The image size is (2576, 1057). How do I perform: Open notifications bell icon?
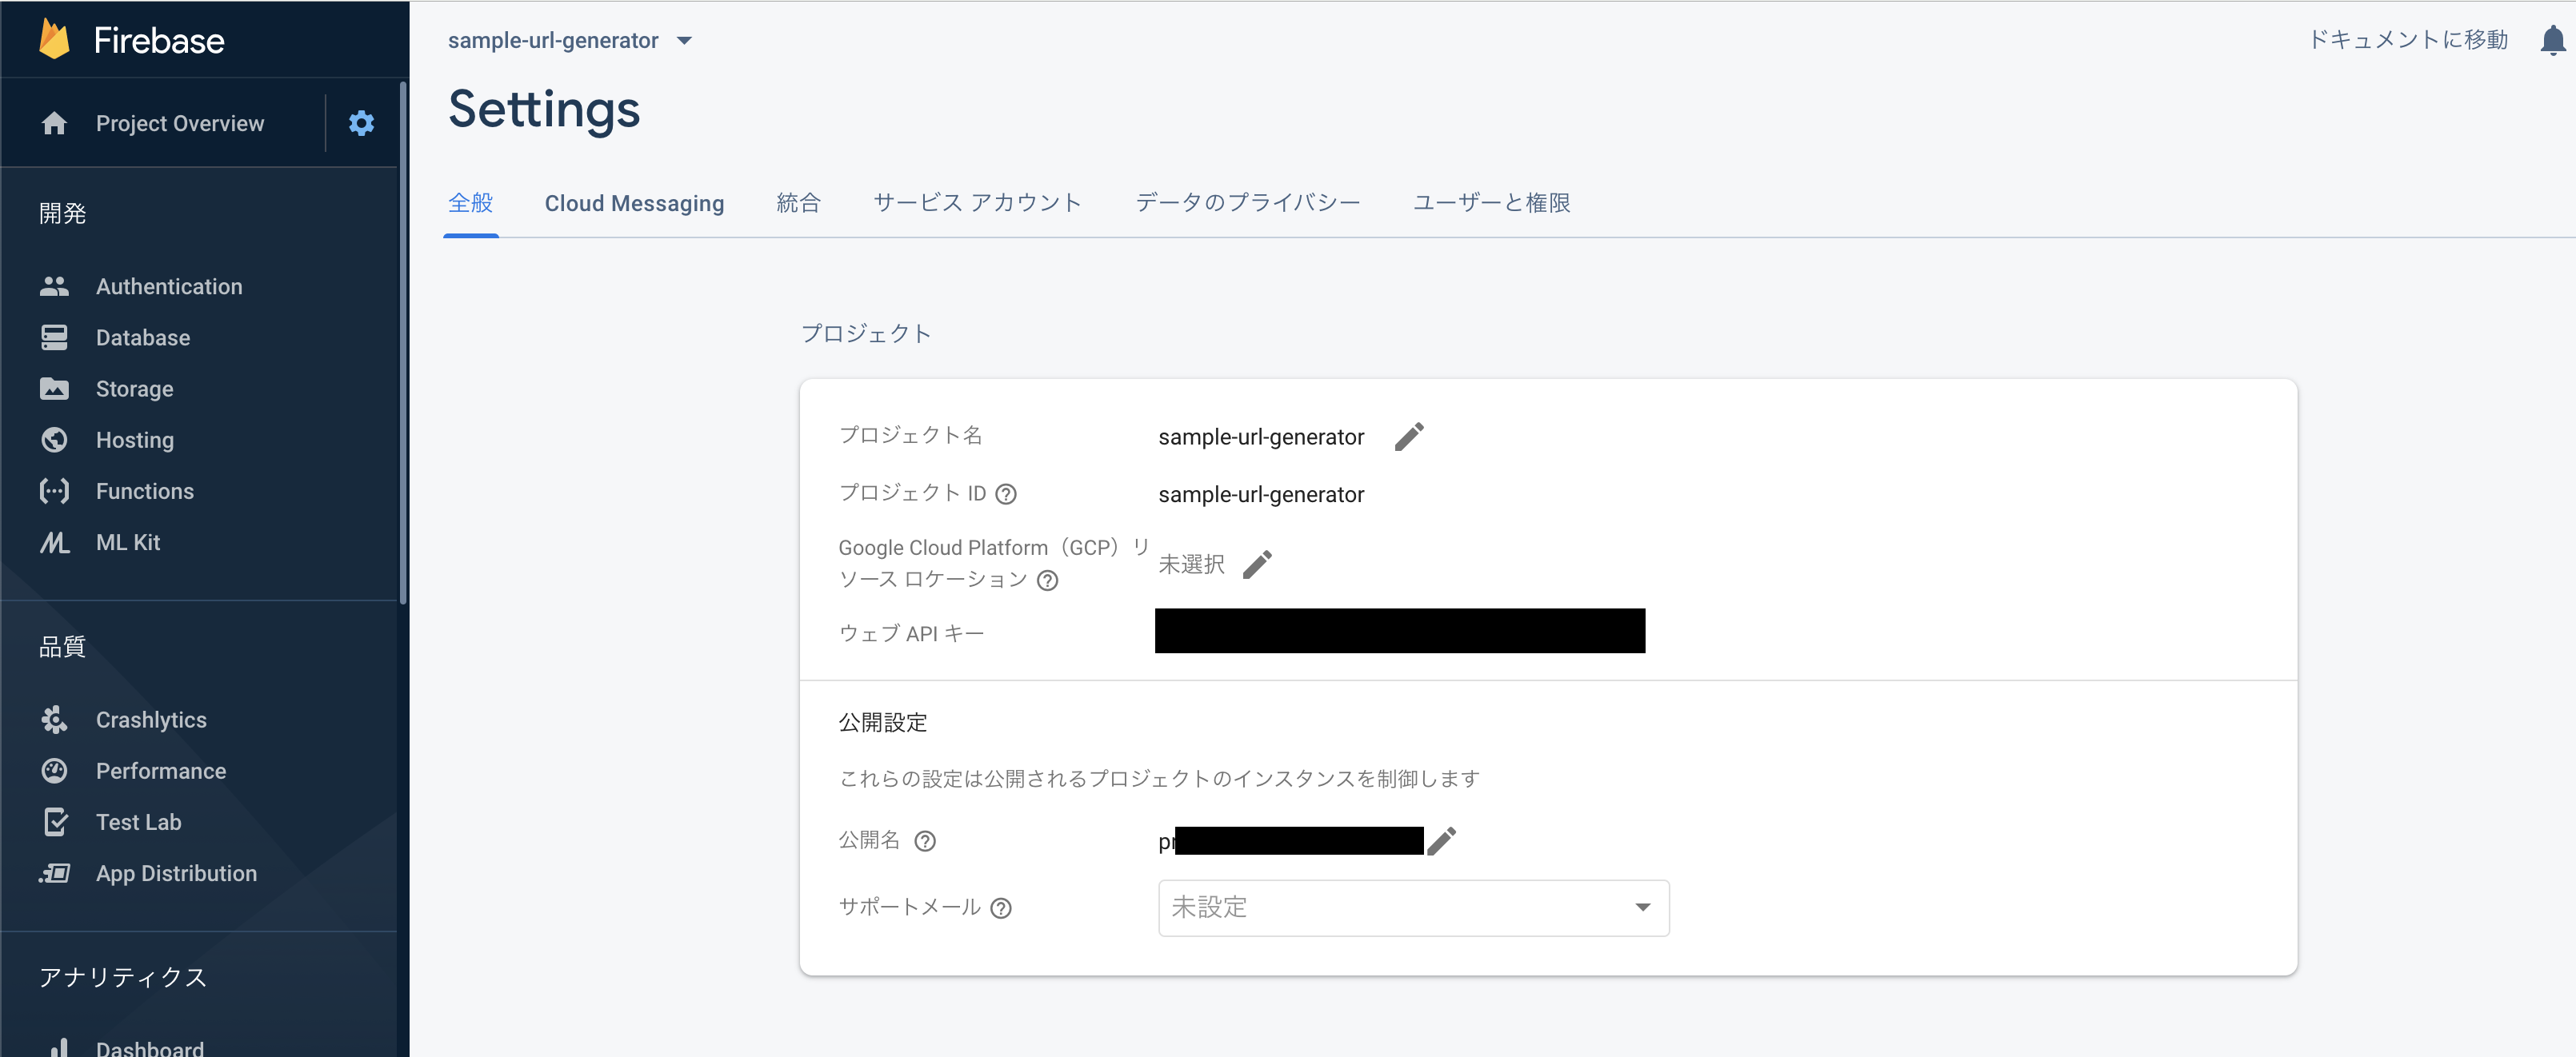tap(2552, 40)
